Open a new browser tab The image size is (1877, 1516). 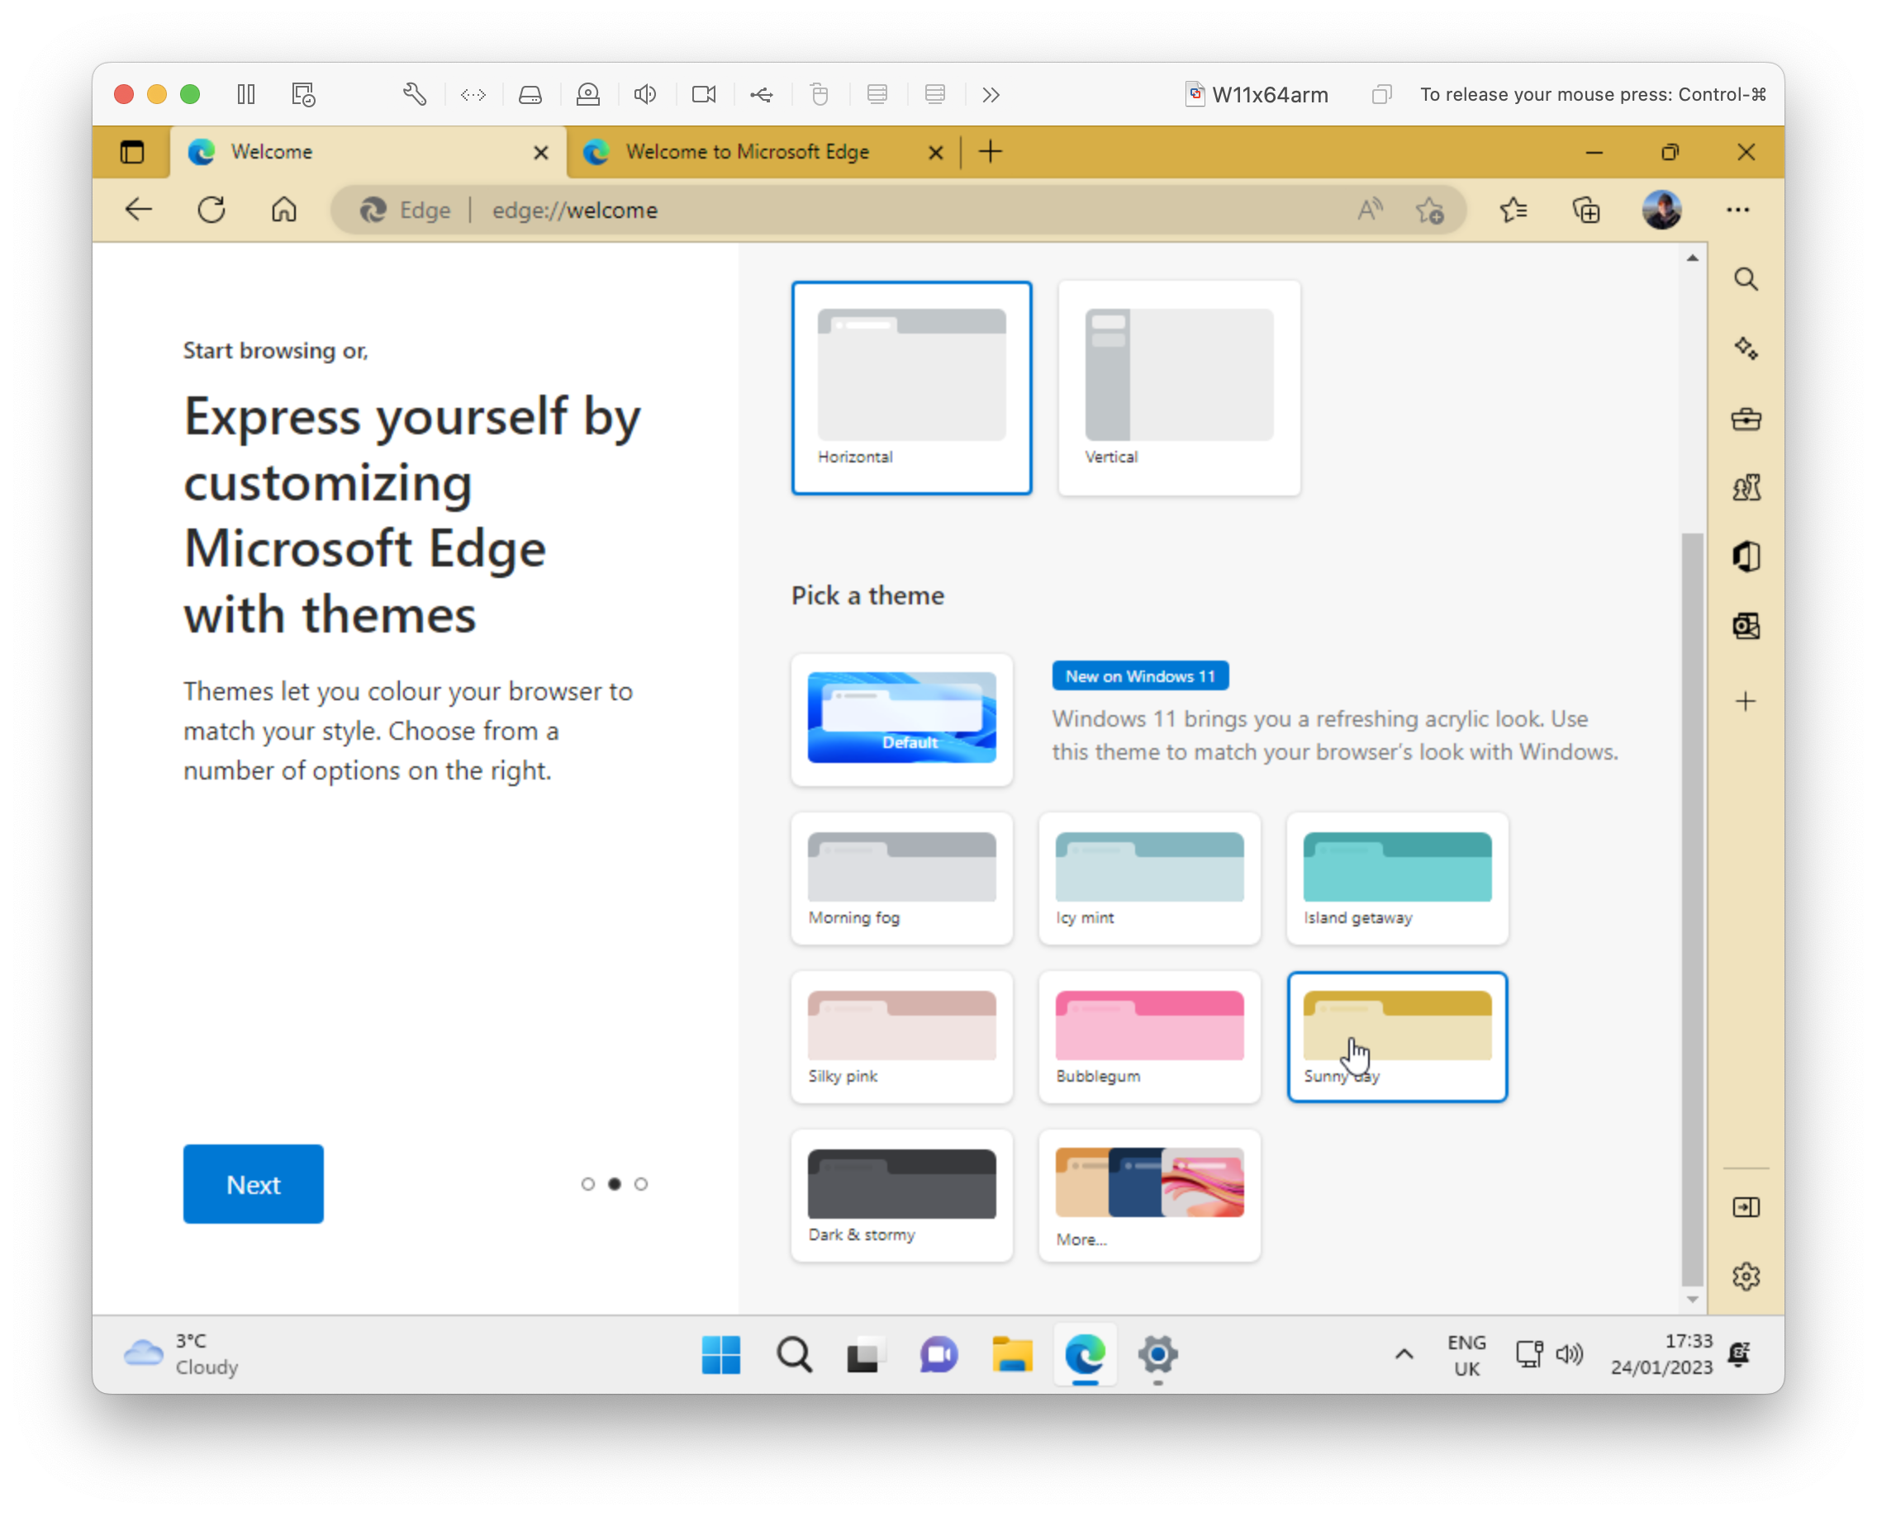[x=990, y=151]
